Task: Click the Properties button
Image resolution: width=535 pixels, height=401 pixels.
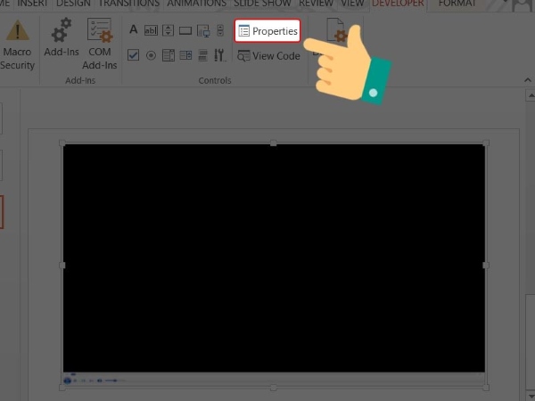Action: [267, 31]
